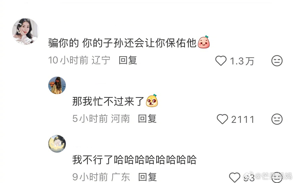295x183 pixels.
Task: Like the comment with 1.3万 likes
Action: point(221,61)
